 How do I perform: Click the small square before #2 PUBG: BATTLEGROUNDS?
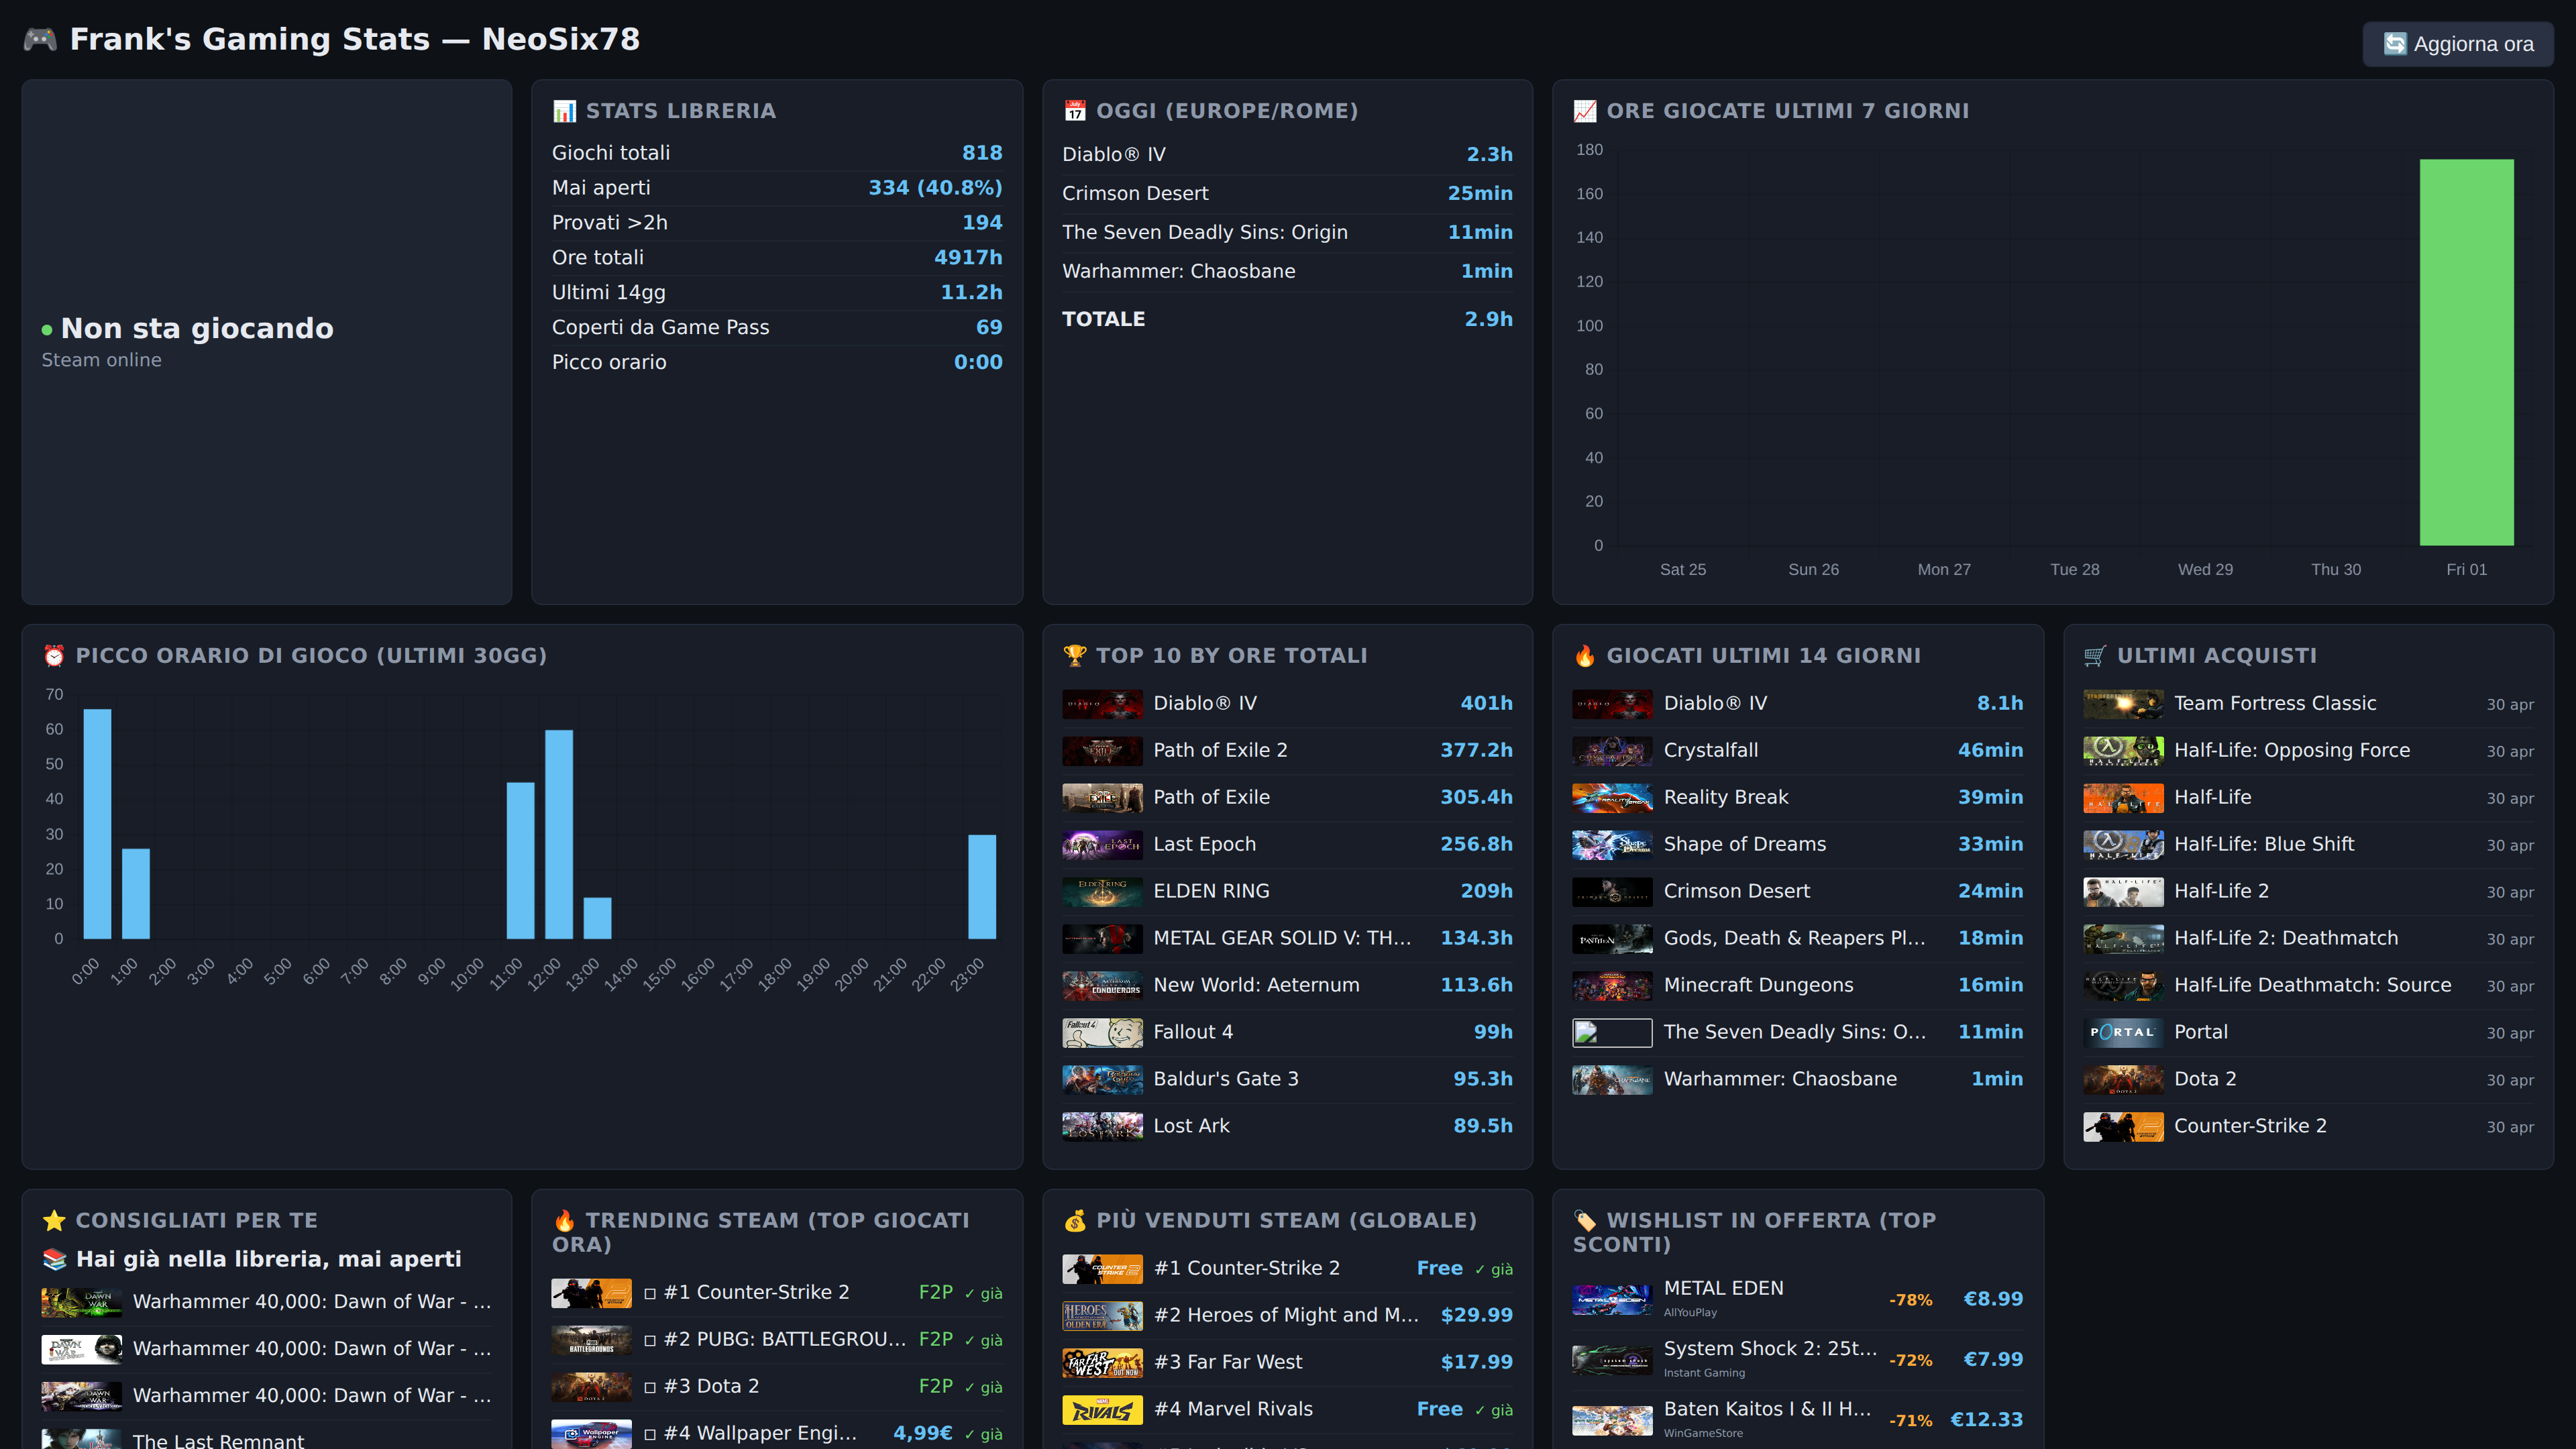(x=650, y=1341)
